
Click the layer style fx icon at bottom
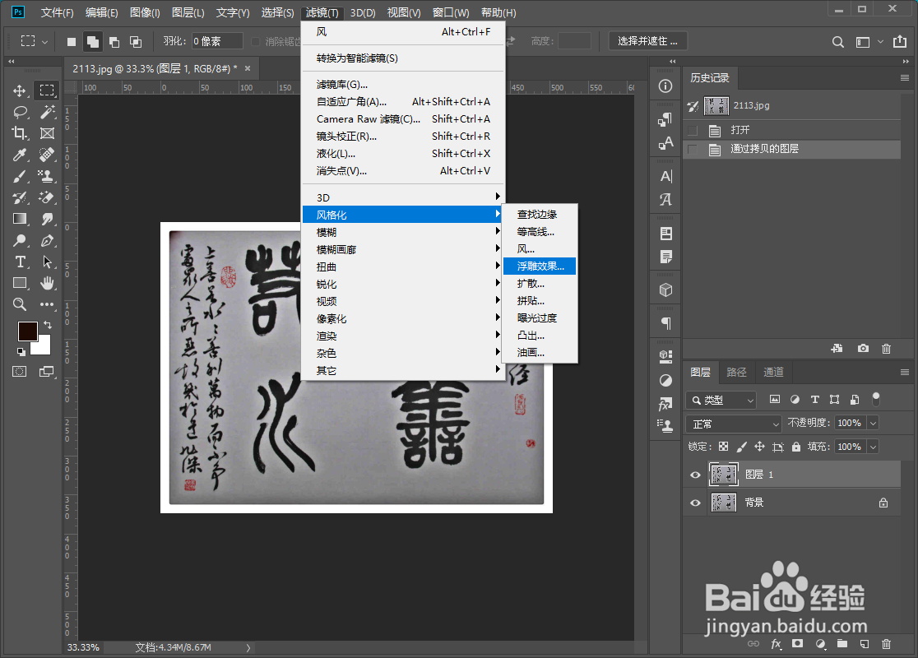coord(777,644)
